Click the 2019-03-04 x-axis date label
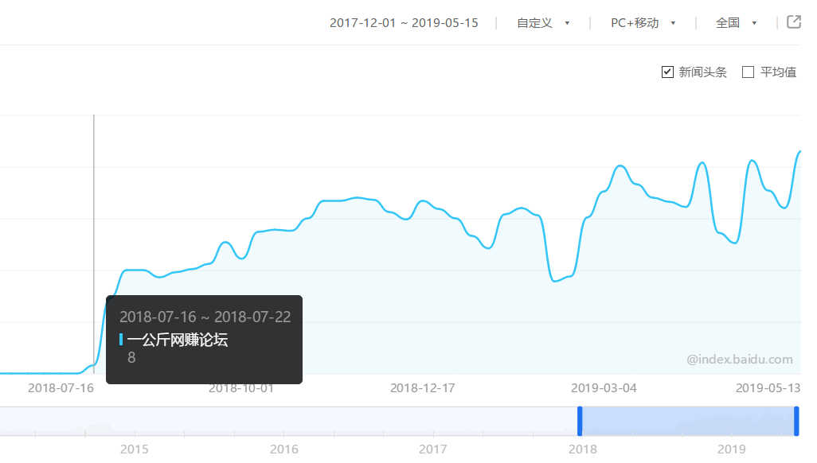 pyautogui.click(x=604, y=388)
